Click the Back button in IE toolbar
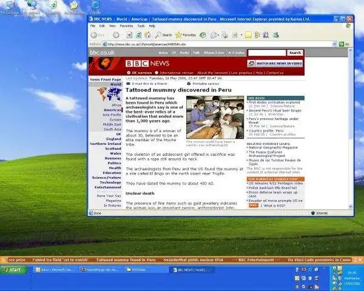This screenshot has width=364, height=291. (98, 35)
